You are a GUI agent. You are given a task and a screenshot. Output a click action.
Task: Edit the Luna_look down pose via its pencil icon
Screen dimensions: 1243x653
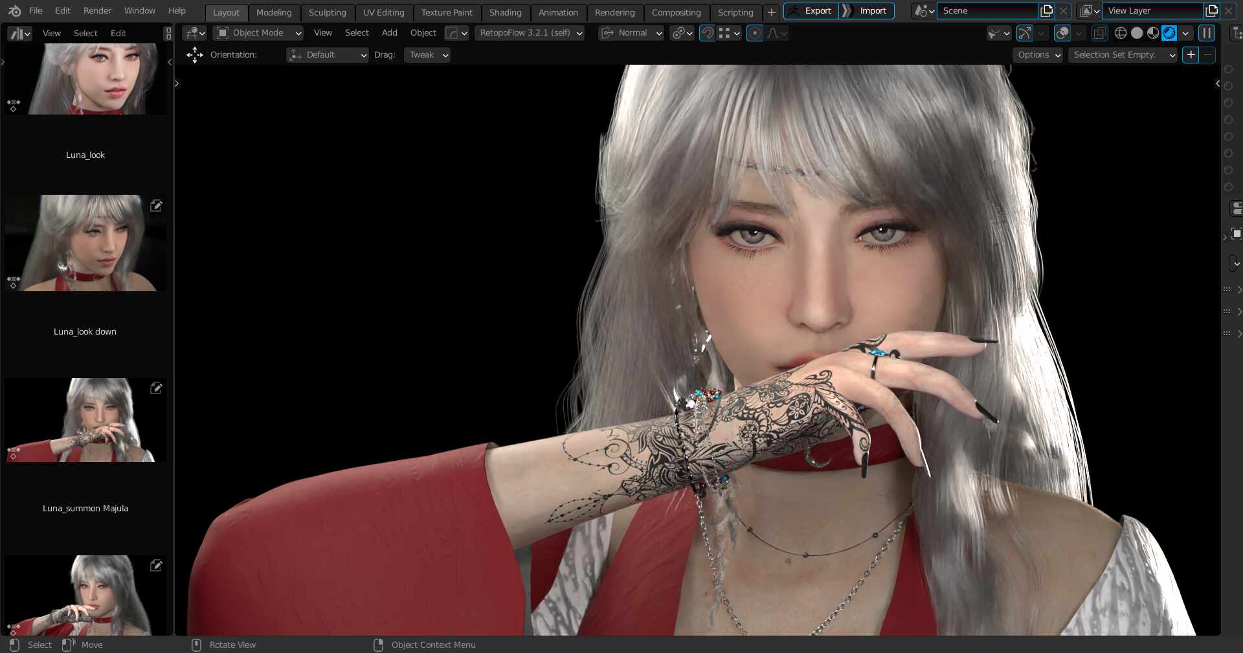pos(156,206)
